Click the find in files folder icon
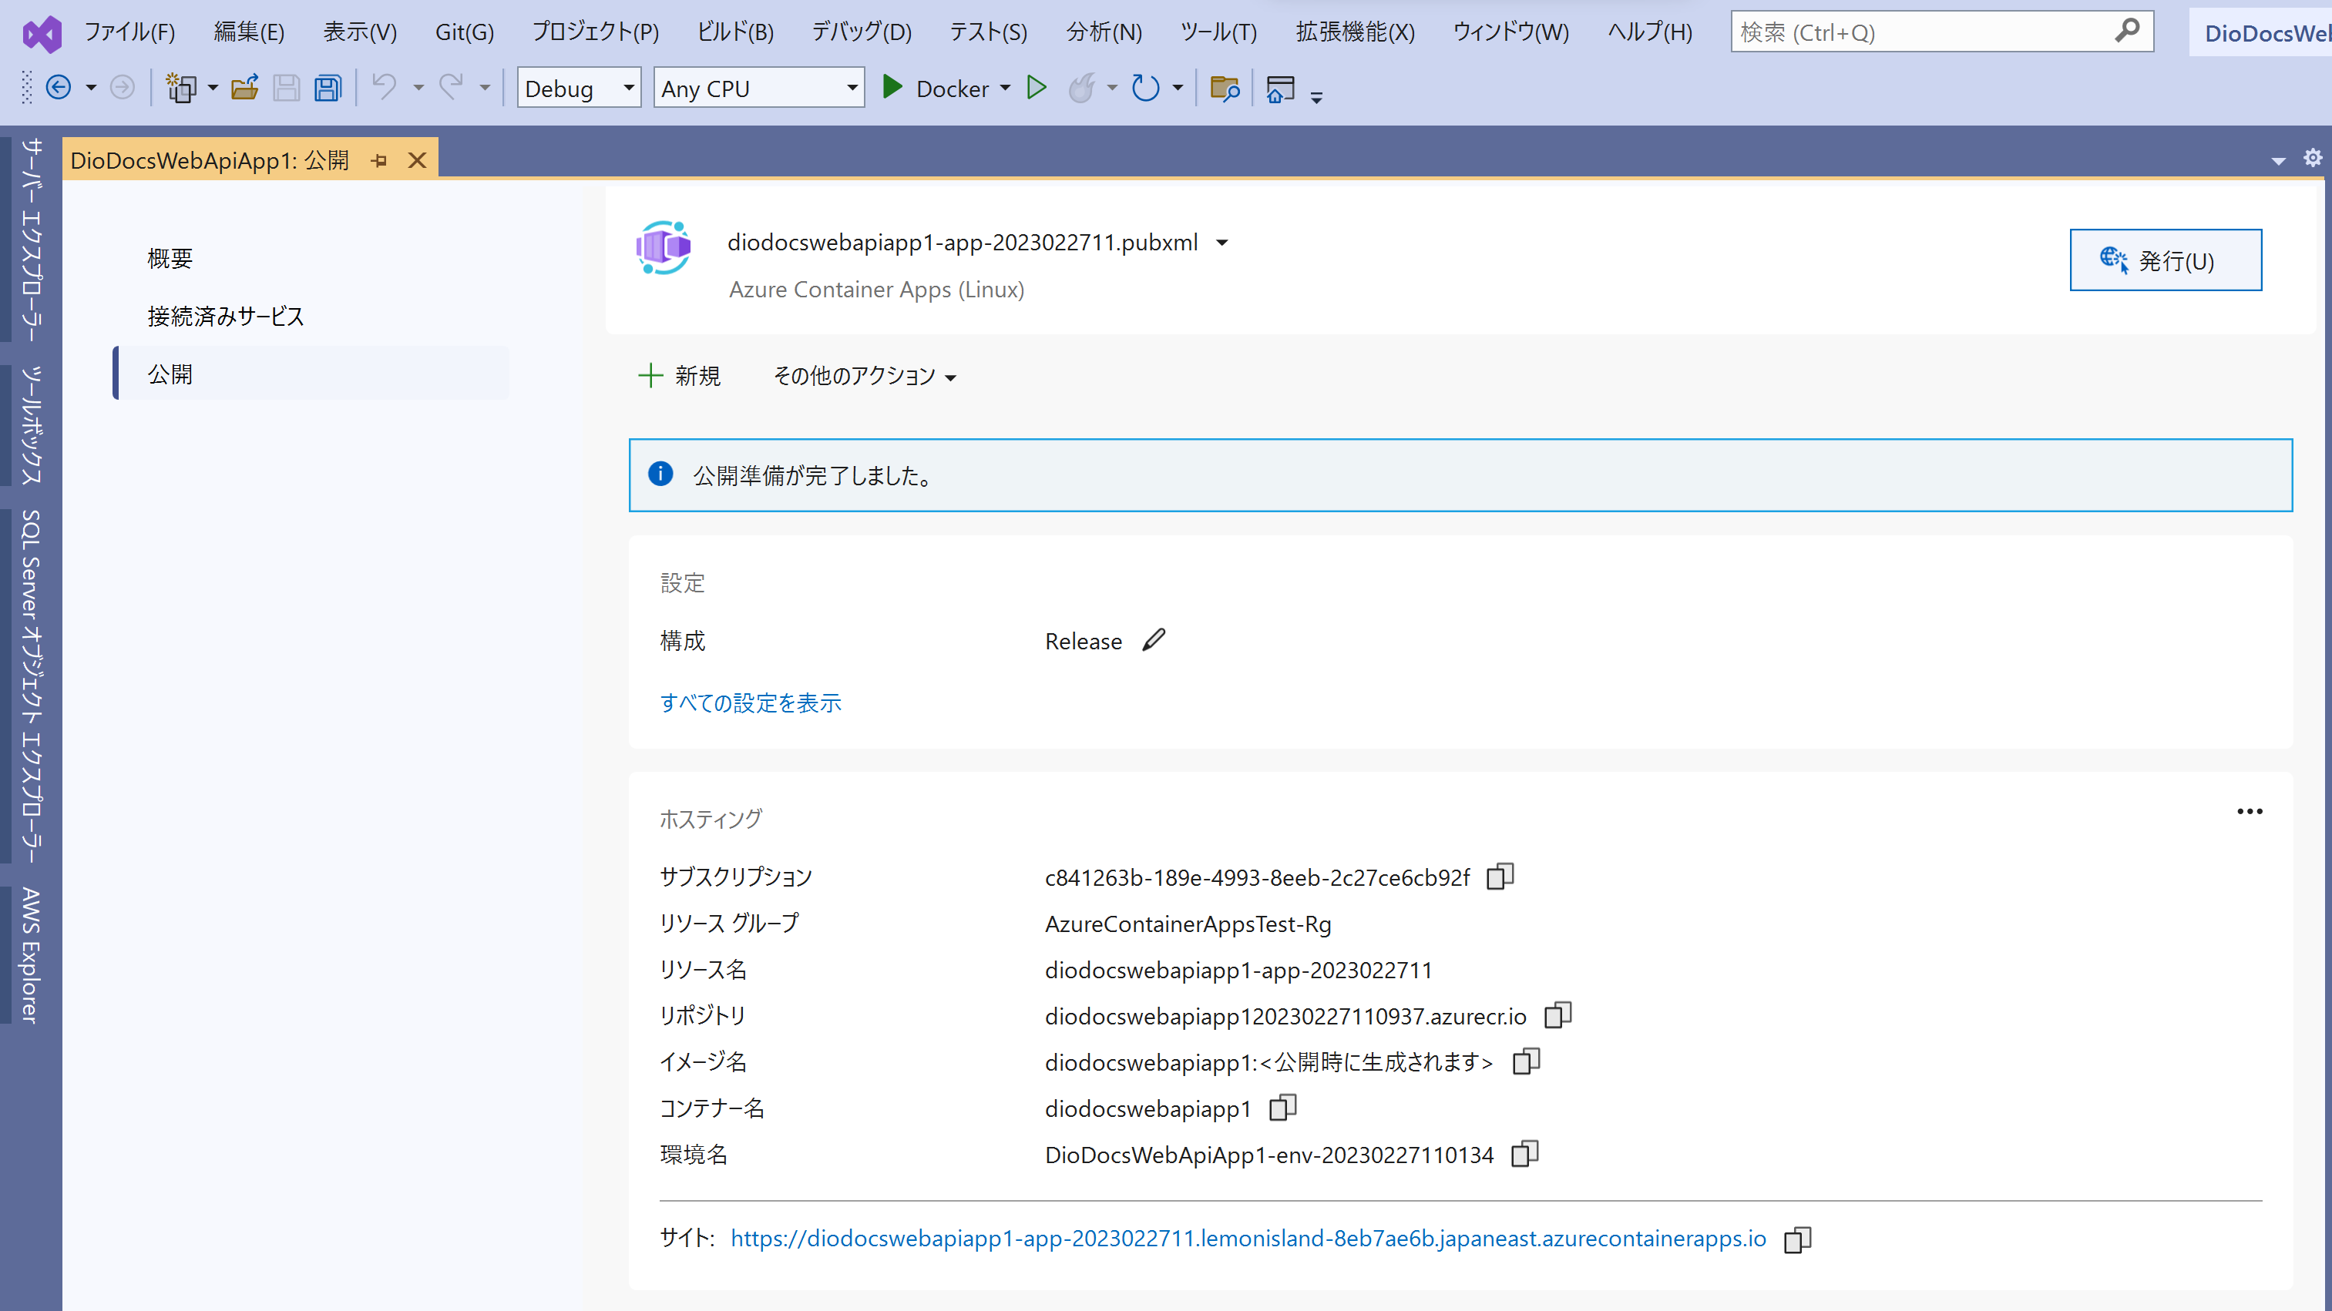This screenshot has height=1311, width=2332. (x=1224, y=88)
